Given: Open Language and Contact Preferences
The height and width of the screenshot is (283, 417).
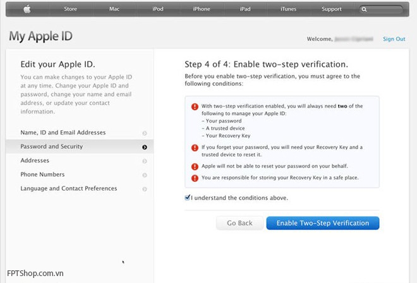Looking at the screenshot, I should pos(80,189).
